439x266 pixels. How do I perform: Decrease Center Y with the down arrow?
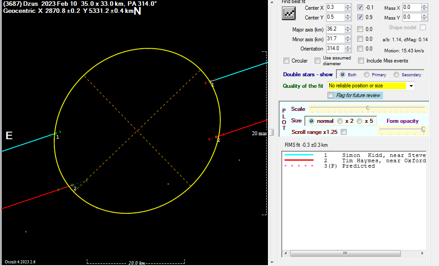348,20
